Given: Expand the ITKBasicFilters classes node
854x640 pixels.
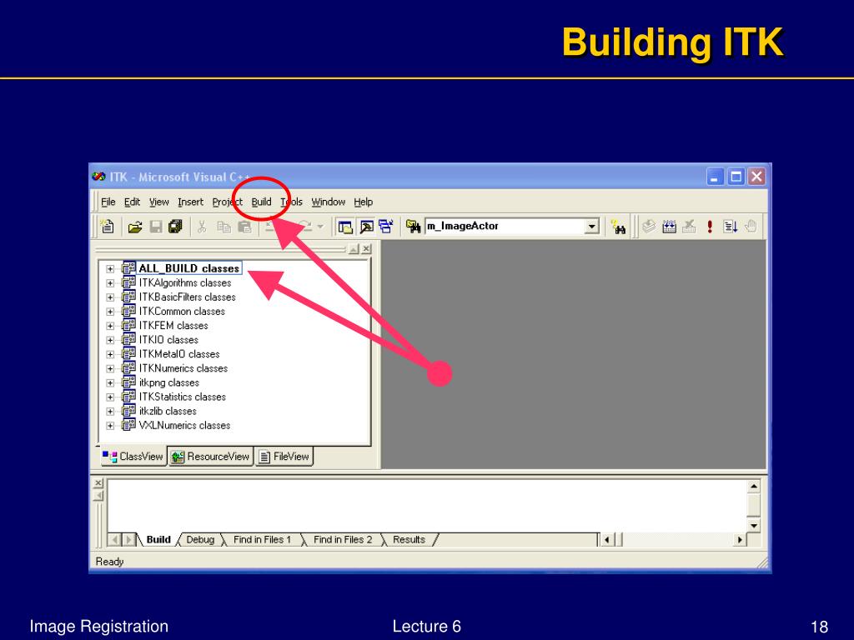Looking at the screenshot, I should (x=110, y=297).
